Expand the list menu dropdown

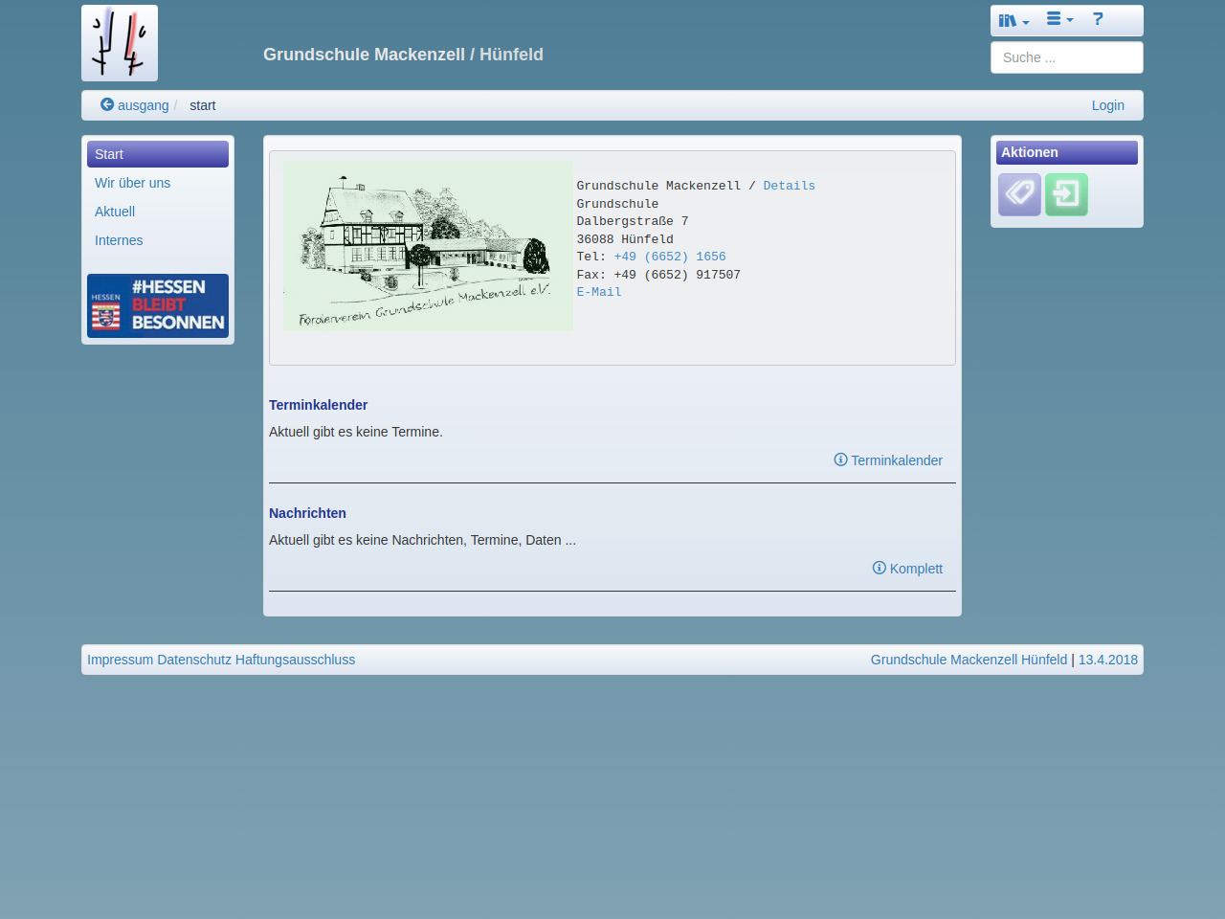(1059, 19)
